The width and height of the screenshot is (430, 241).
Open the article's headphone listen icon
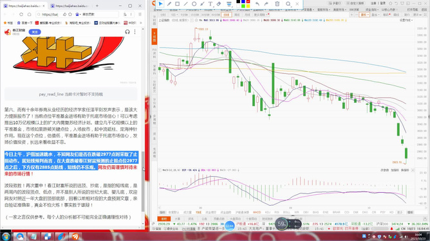point(127,32)
